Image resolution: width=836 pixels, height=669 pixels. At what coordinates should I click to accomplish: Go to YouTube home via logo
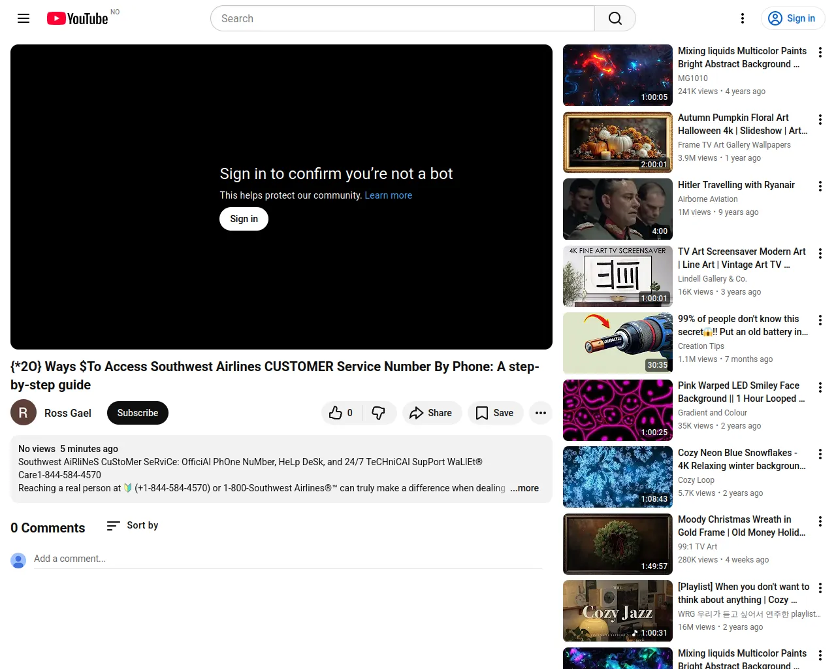[x=77, y=18]
